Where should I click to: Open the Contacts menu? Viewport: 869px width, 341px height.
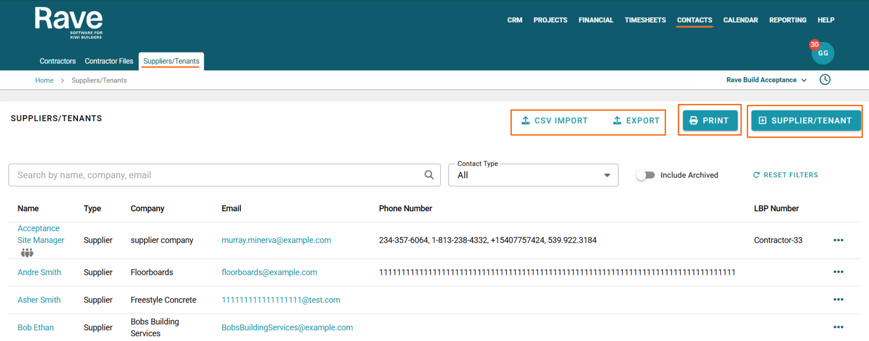(x=694, y=20)
